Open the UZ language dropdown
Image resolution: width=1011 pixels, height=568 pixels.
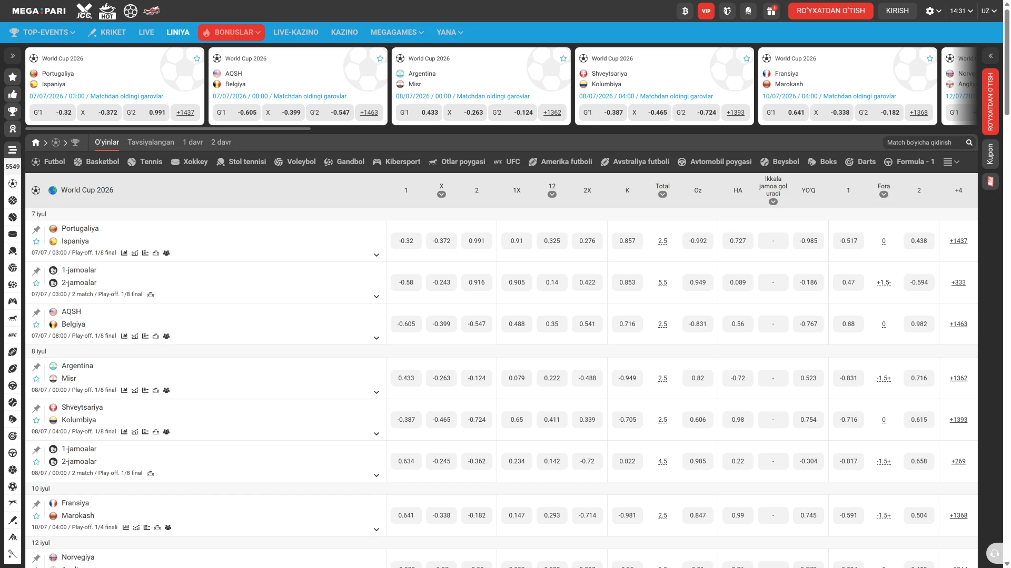pos(989,11)
